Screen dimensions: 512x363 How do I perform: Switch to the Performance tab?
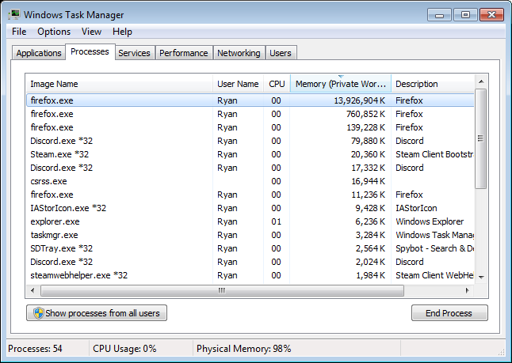[x=183, y=53]
